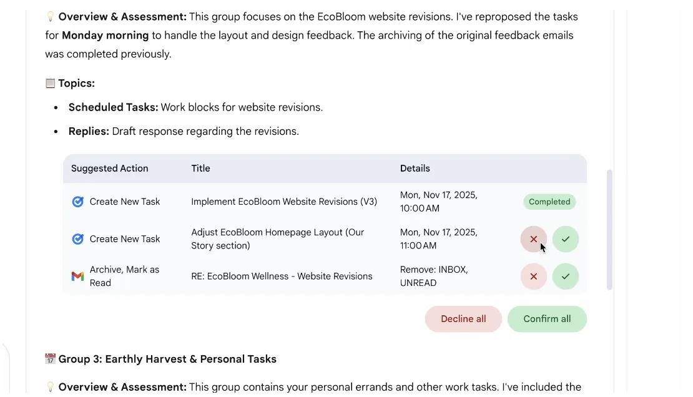Viewport: 693px width, 397px height.
Task: Select the Implement EcoBloom Website Revisions (V3) title
Action: pyautogui.click(x=284, y=202)
